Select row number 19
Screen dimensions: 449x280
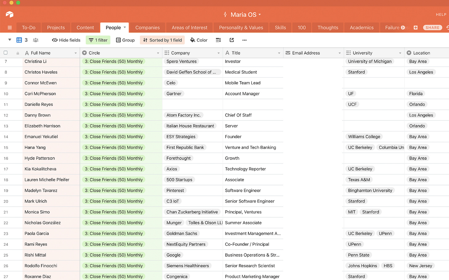pyautogui.click(x=6, y=191)
